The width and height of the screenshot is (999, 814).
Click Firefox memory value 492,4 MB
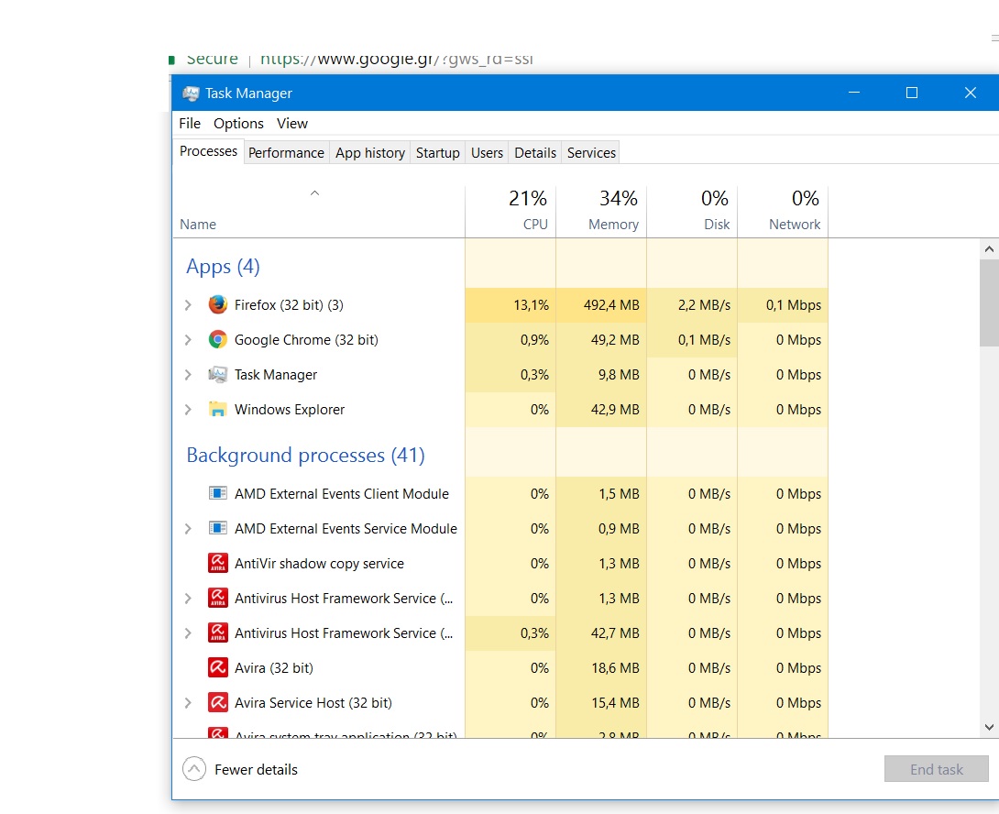point(611,305)
